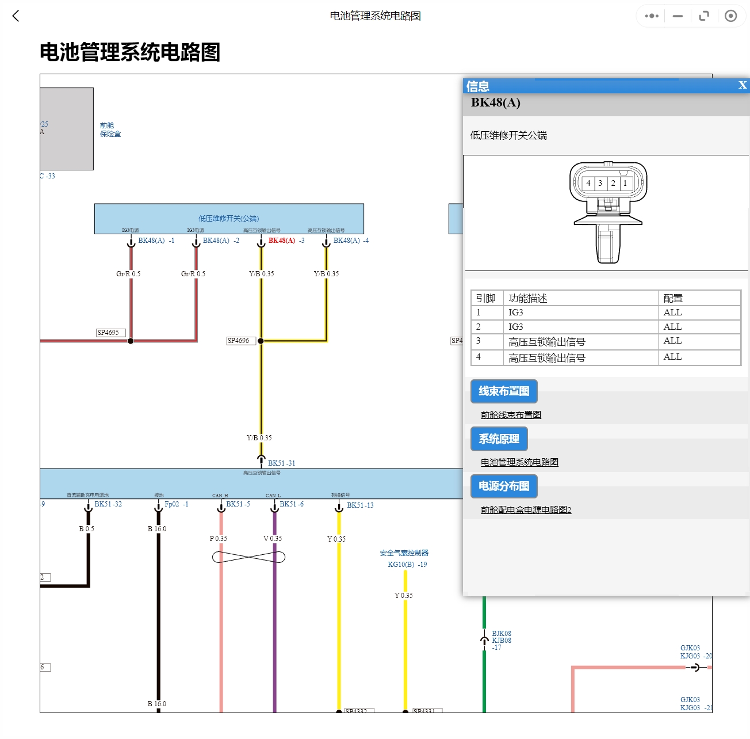
Task: Click the circular close icon at top right
Action: coord(731,16)
